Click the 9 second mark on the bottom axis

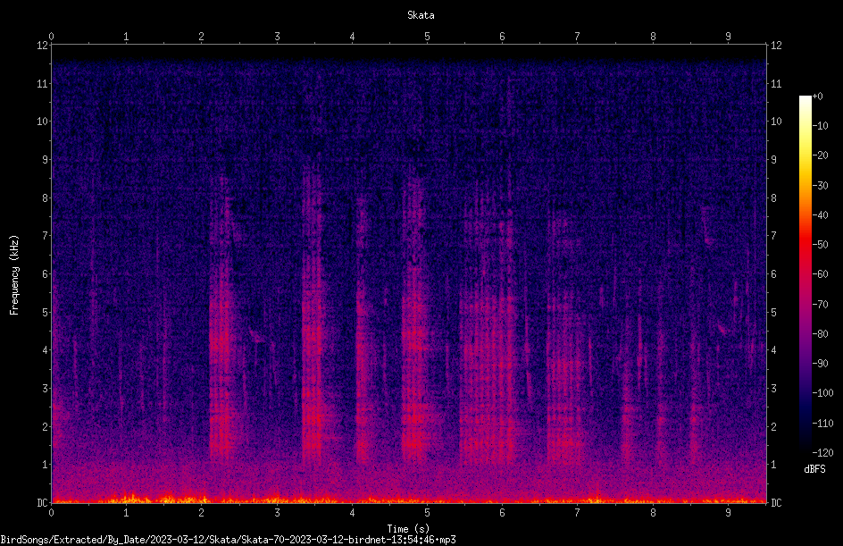728,513
